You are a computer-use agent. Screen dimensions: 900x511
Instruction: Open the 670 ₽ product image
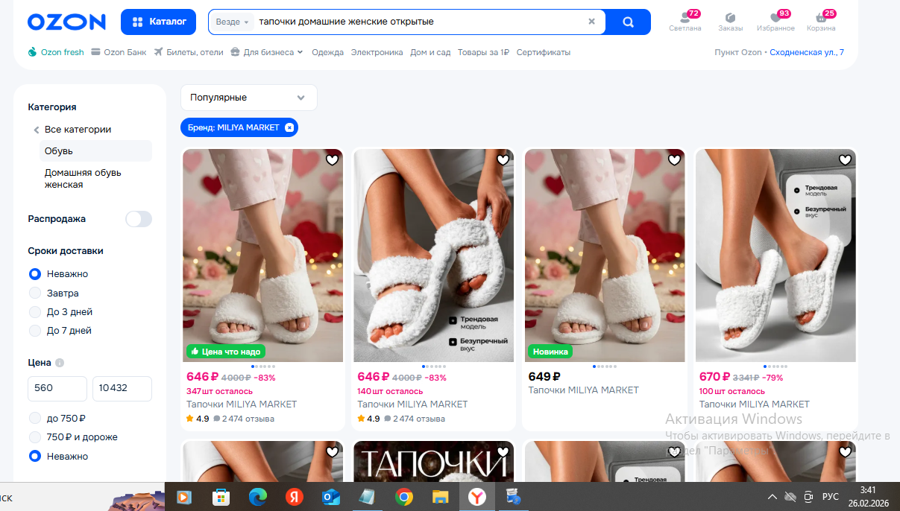click(775, 256)
